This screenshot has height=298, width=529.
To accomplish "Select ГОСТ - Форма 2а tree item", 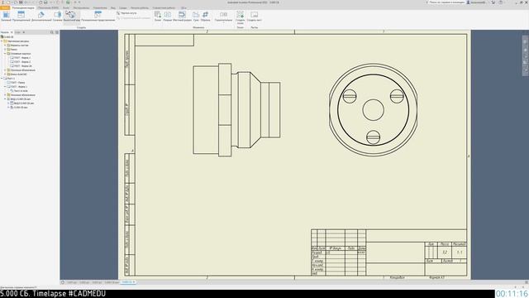I will pyautogui.click(x=21, y=66).
